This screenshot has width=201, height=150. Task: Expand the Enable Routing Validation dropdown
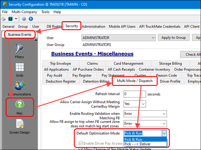(163, 114)
